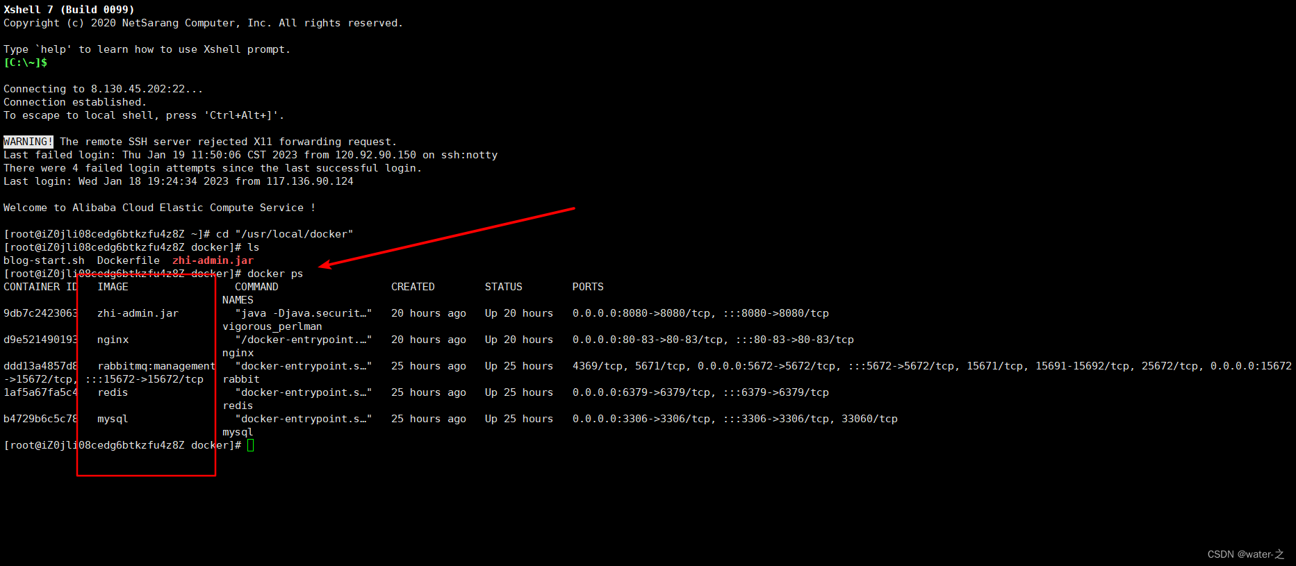Click the mysql image name
The width and height of the screenshot is (1296, 566).
click(113, 419)
